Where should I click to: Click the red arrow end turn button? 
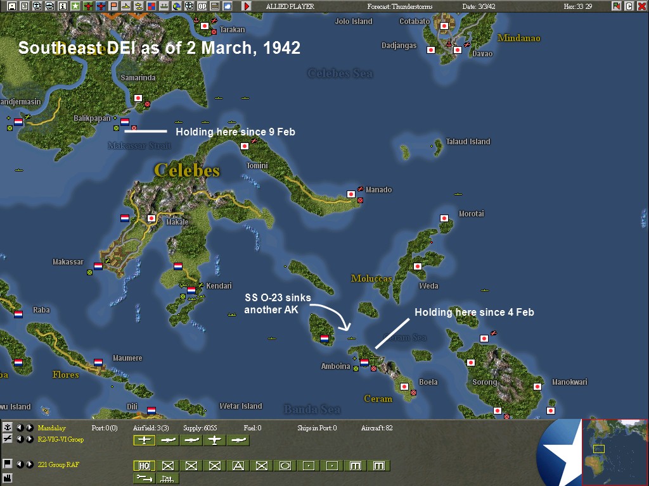click(x=247, y=6)
